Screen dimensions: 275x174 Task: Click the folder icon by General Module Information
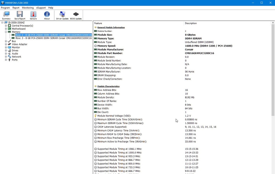[x=95, y=27]
